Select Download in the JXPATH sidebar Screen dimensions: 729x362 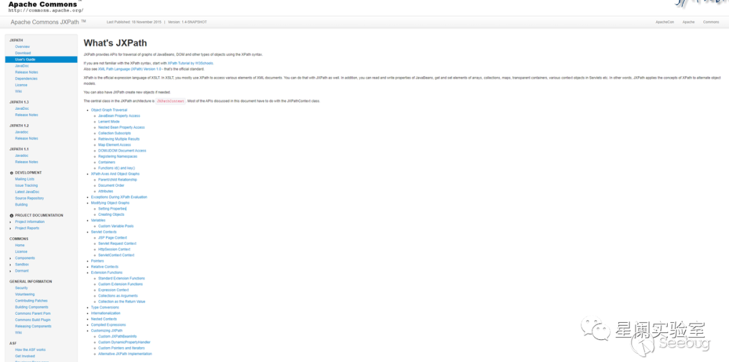click(23, 53)
